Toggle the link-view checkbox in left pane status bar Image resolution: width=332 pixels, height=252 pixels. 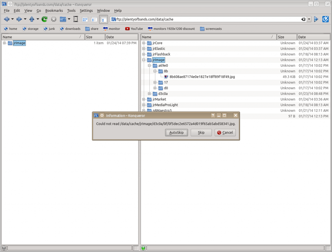point(136,248)
